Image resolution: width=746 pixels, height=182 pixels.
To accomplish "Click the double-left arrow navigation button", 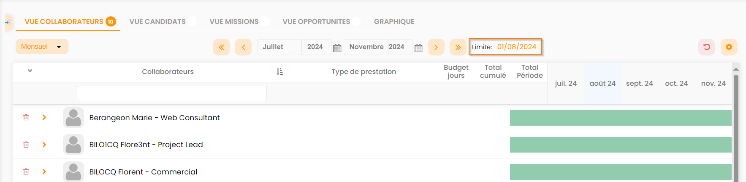I will pyautogui.click(x=221, y=47).
